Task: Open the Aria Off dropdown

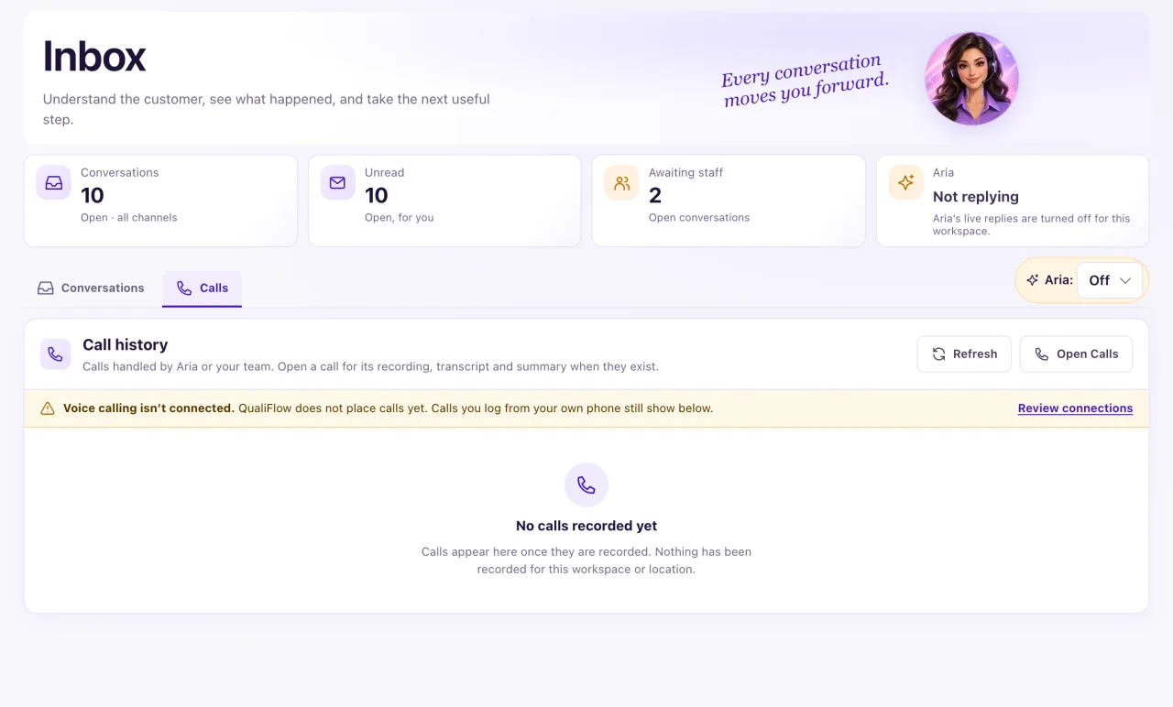Action: (x=1109, y=280)
